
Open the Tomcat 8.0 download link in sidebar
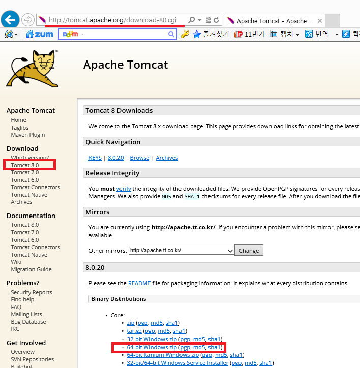tap(24, 165)
